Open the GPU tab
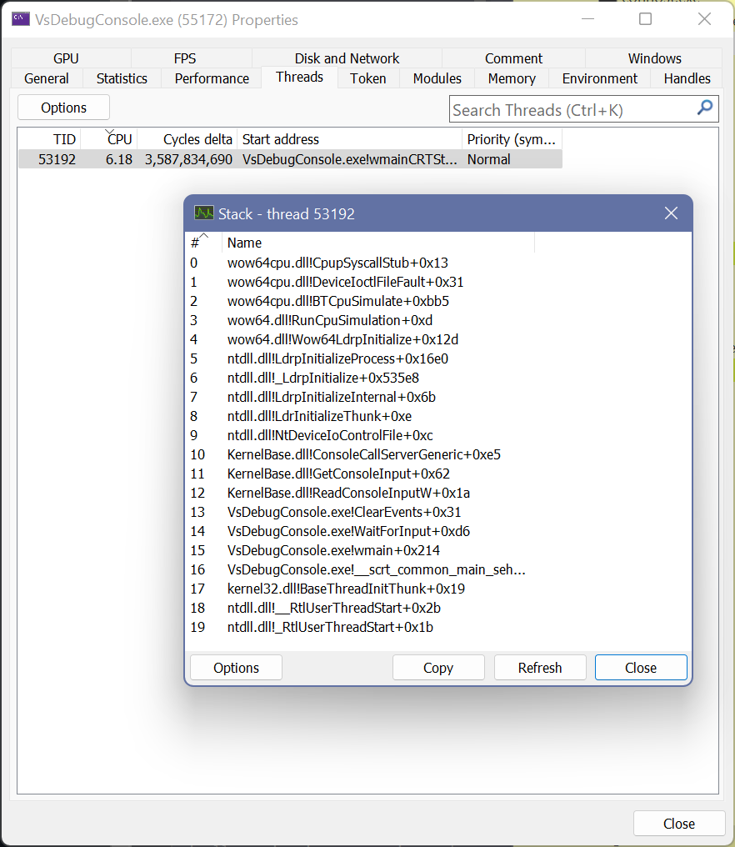Image resolution: width=735 pixels, height=847 pixels. pyautogui.click(x=66, y=58)
